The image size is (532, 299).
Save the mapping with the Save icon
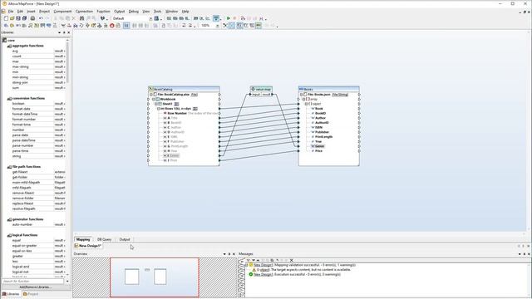18,18
